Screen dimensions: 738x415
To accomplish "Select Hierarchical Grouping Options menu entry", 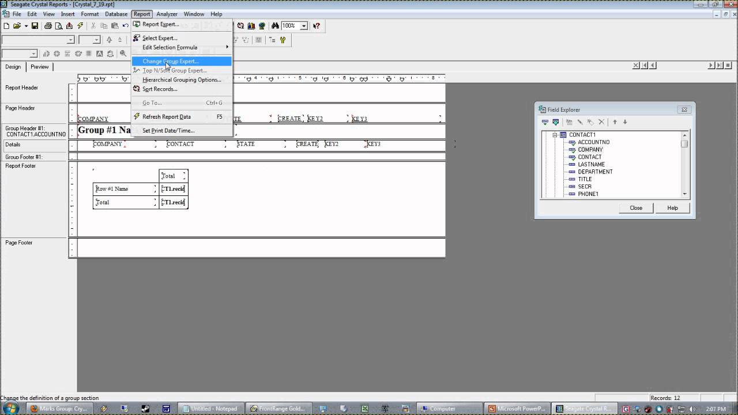I will point(182,80).
